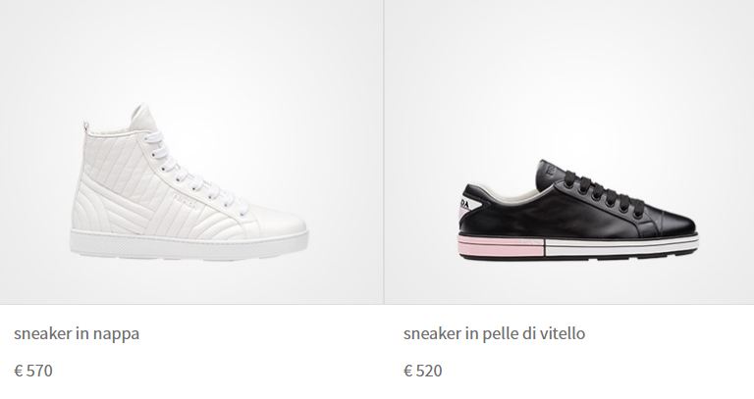Open the 'sneaker in pelle di vitello' link

(494, 333)
